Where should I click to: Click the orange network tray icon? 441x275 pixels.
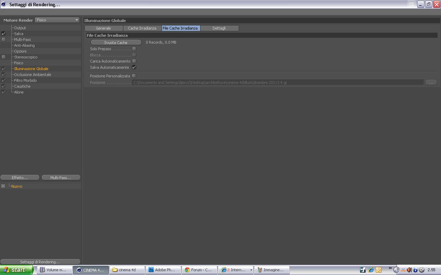pyautogui.click(x=403, y=270)
